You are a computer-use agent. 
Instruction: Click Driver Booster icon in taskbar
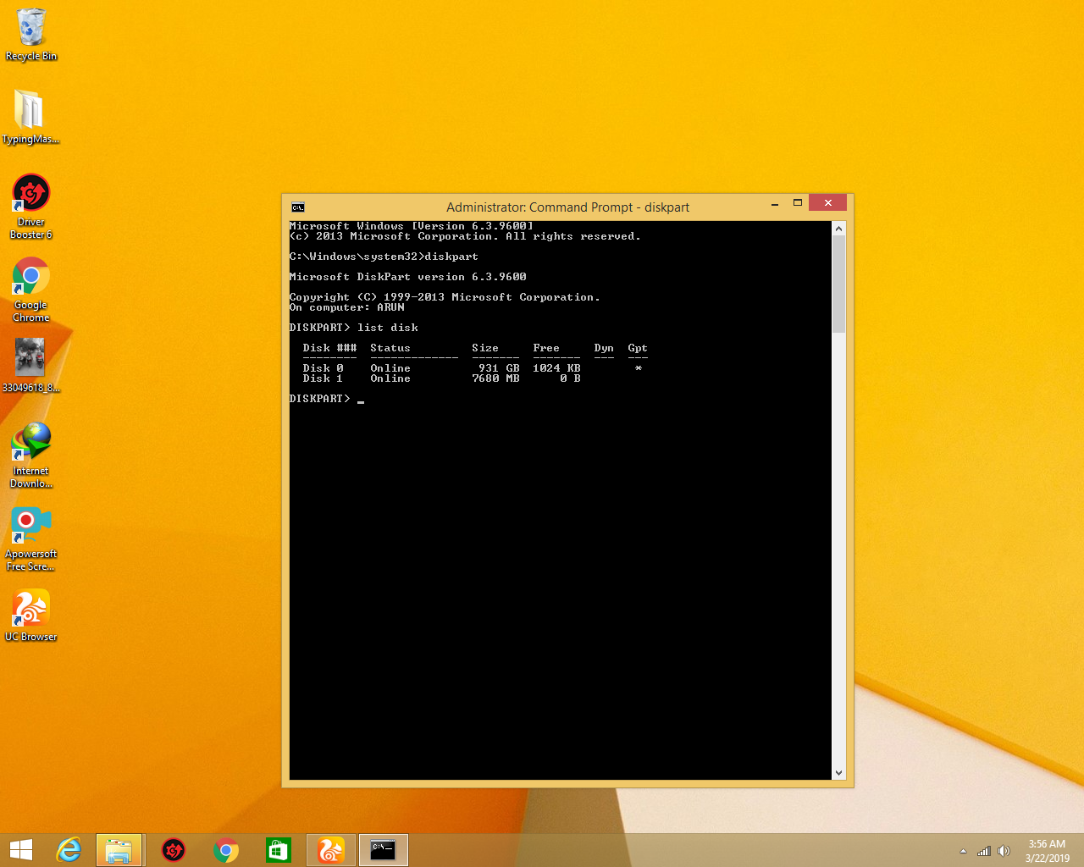point(174,850)
